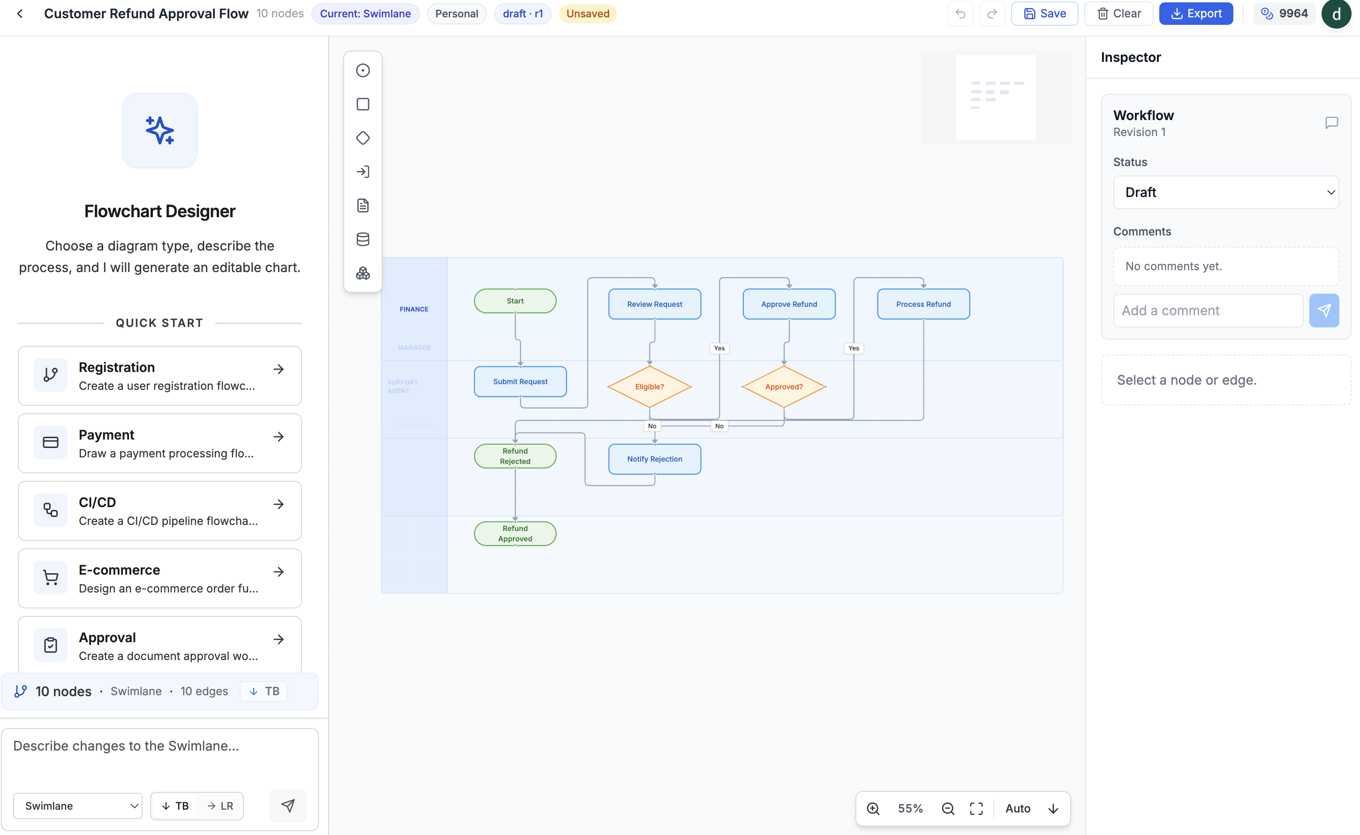Redo the last action
The height and width of the screenshot is (835, 1360).
tap(992, 14)
